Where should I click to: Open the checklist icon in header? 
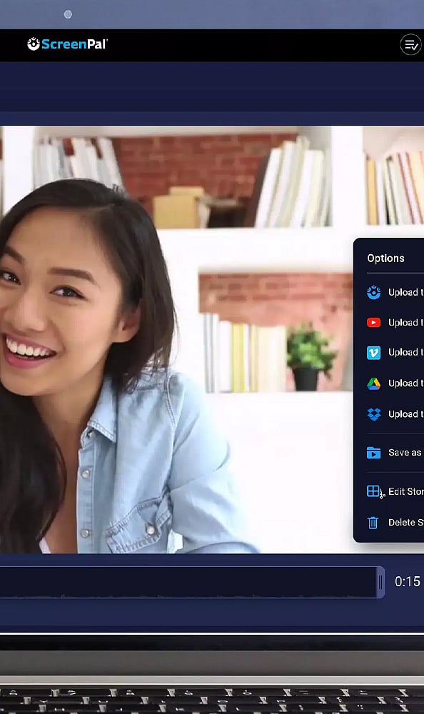(410, 44)
